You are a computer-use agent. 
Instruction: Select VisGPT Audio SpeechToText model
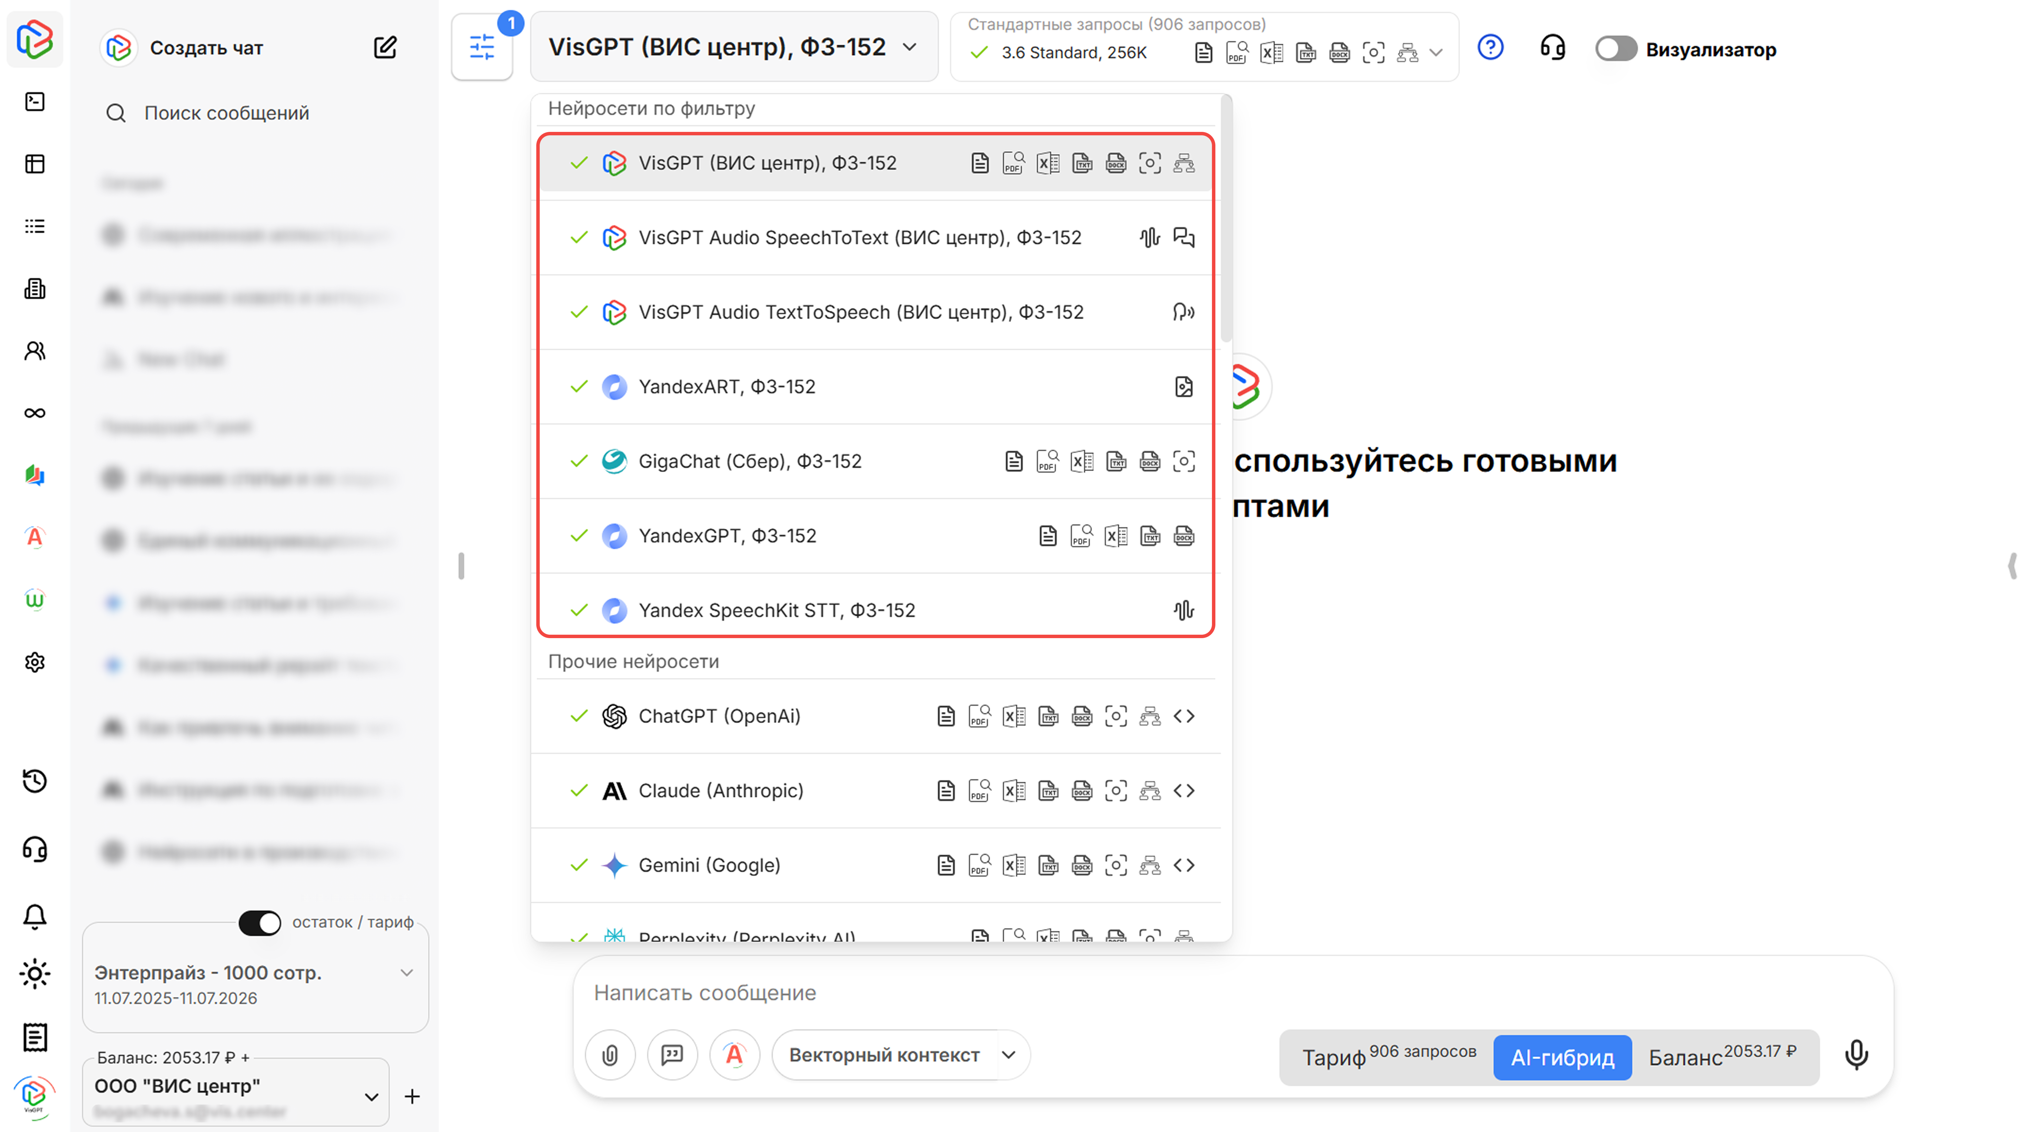876,237
